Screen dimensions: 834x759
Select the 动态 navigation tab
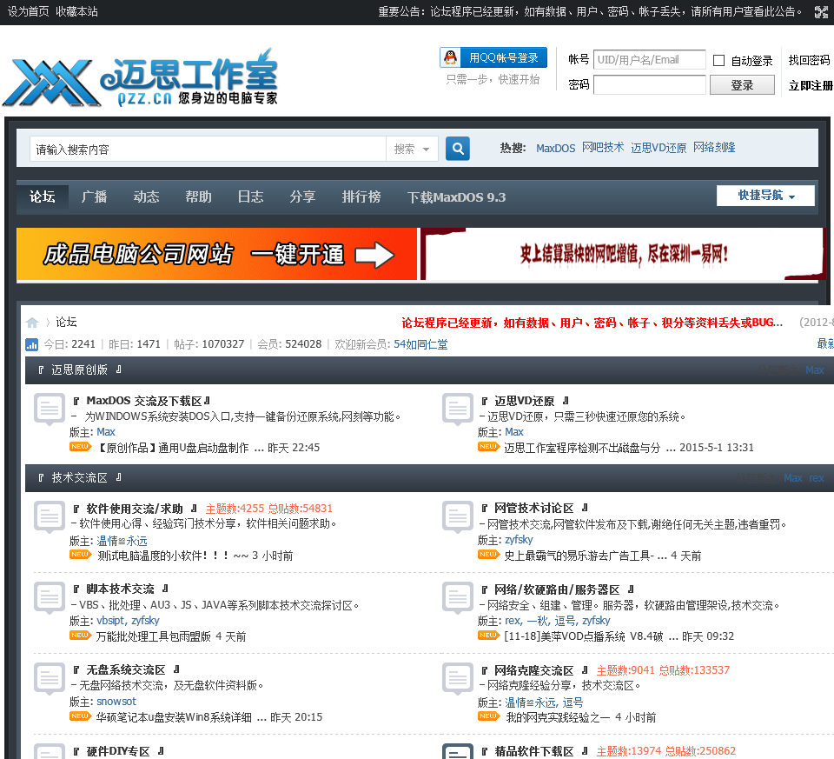(146, 197)
